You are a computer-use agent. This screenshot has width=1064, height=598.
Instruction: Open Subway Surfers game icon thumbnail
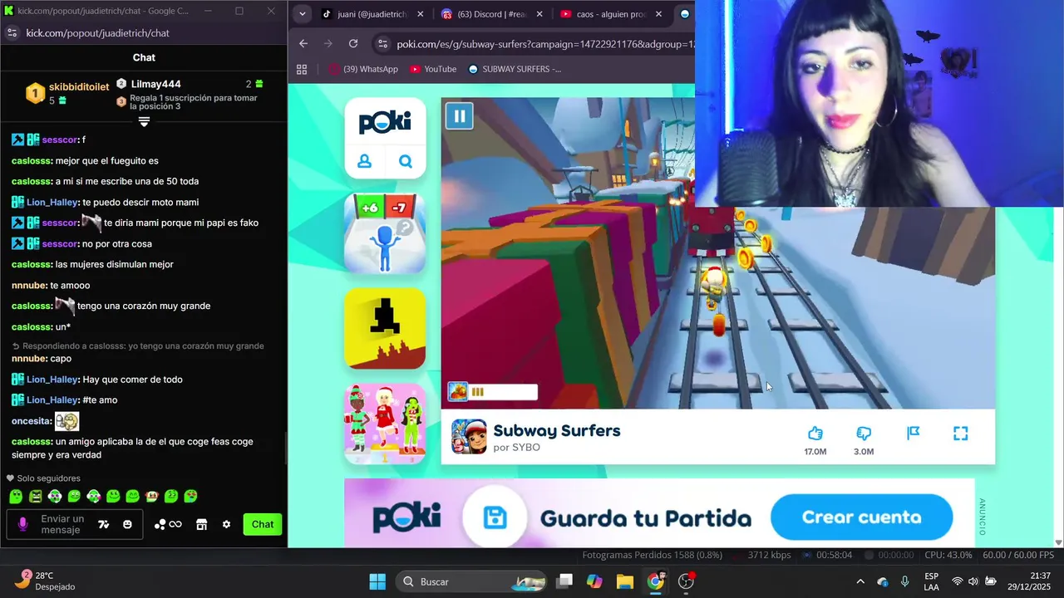[x=469, y=437]
